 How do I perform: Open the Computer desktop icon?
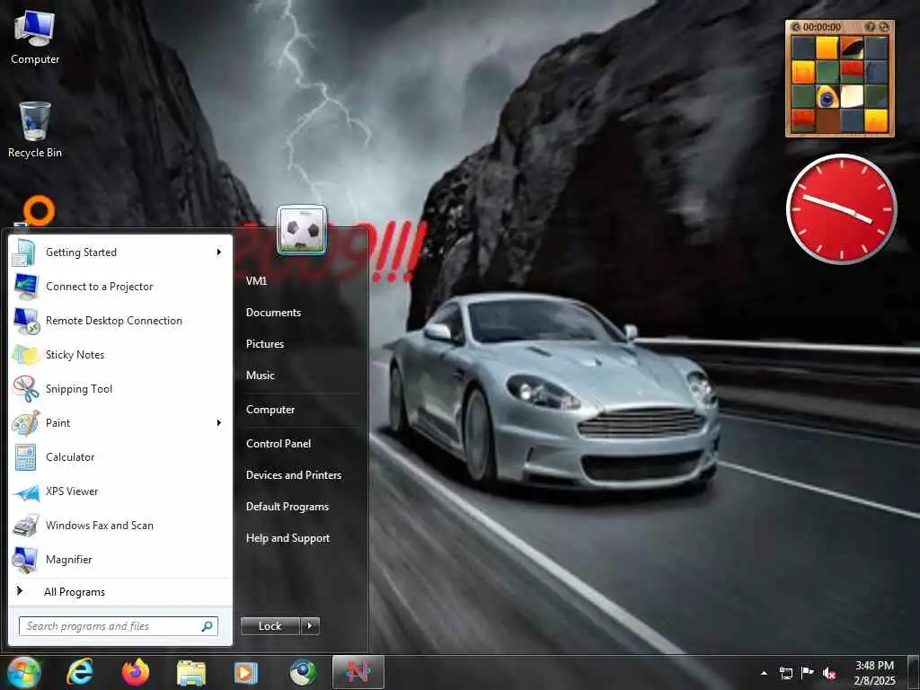35,37
